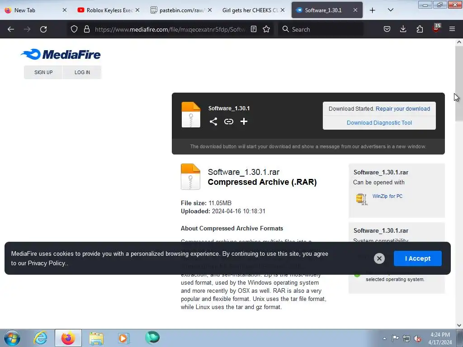Image resolution: width=463 pixels, height=347 pixels.
Task: Click the WinZip icon
Action: click(361, 199)
